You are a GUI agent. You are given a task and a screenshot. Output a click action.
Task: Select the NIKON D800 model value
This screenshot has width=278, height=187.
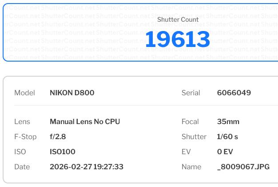72,93
